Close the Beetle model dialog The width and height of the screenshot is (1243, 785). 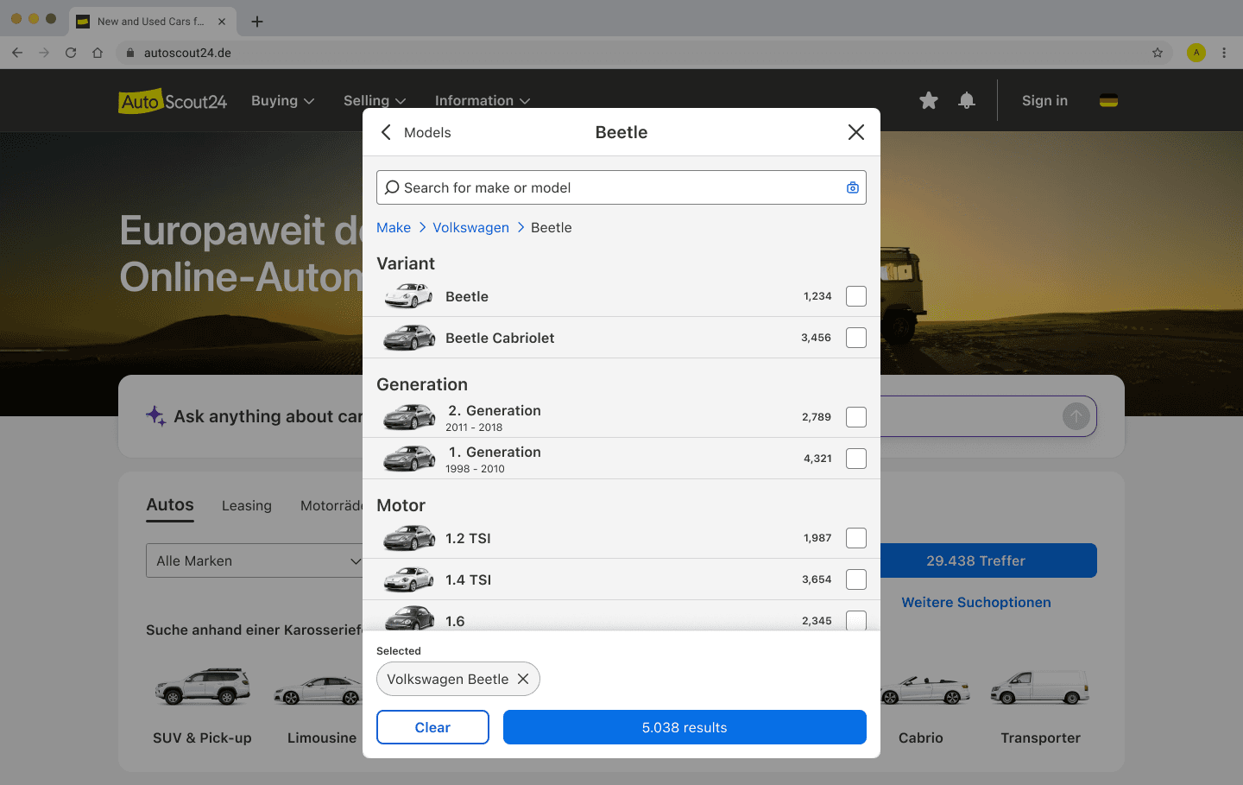coord(856,132)
